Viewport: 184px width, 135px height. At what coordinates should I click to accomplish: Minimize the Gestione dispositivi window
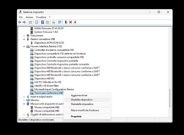tap(150, 12)
